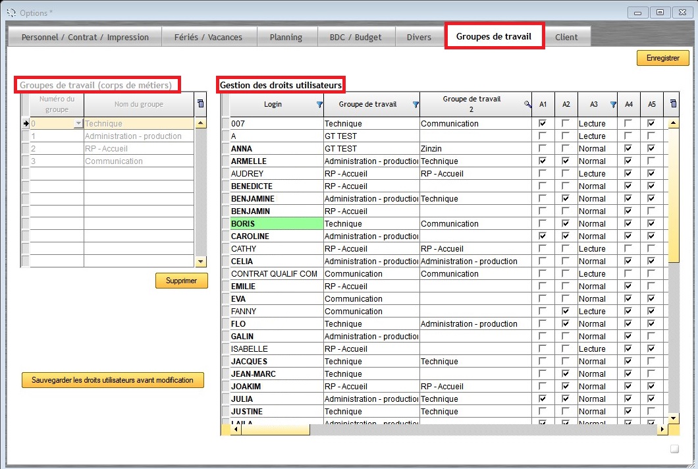Viewport: 698px width, 469px height.
Task: Click scroll-up arrow of user rights table
Action: pos(672,123)
